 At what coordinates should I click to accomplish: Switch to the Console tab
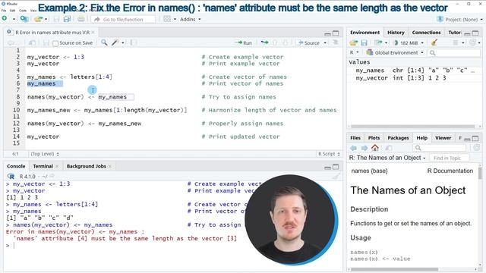16,166
